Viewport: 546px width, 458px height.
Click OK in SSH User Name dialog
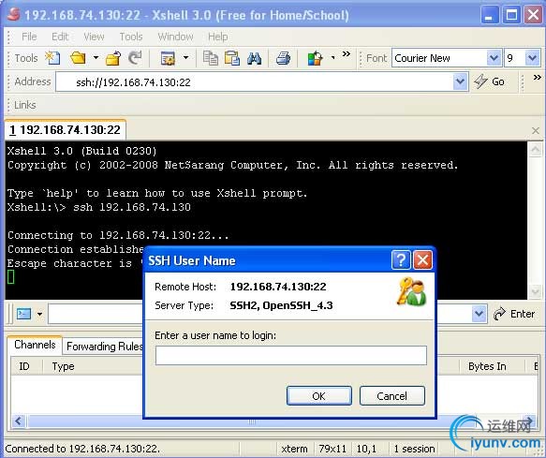point(319,396)
